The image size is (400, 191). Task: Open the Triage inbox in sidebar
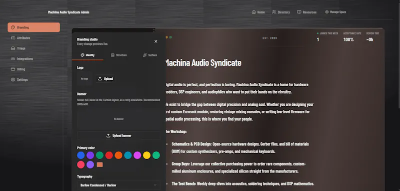[x=33, y=48]
